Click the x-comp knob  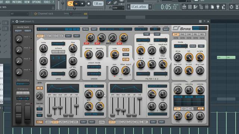tap(178, 90)
